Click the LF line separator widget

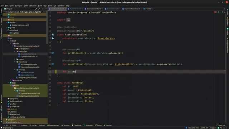pos(207,128)
